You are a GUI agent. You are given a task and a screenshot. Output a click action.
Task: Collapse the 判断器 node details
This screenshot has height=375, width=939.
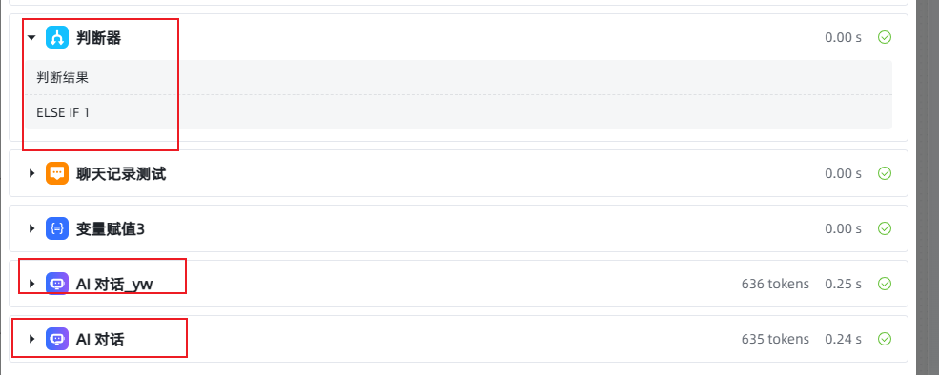(x=31, y=38)
